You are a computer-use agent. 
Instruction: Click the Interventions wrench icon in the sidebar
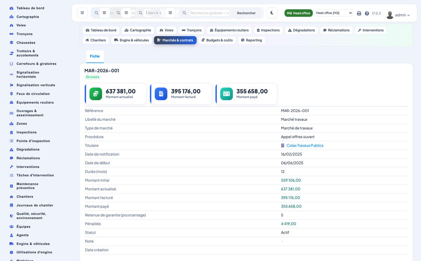[x=12, y=167]
